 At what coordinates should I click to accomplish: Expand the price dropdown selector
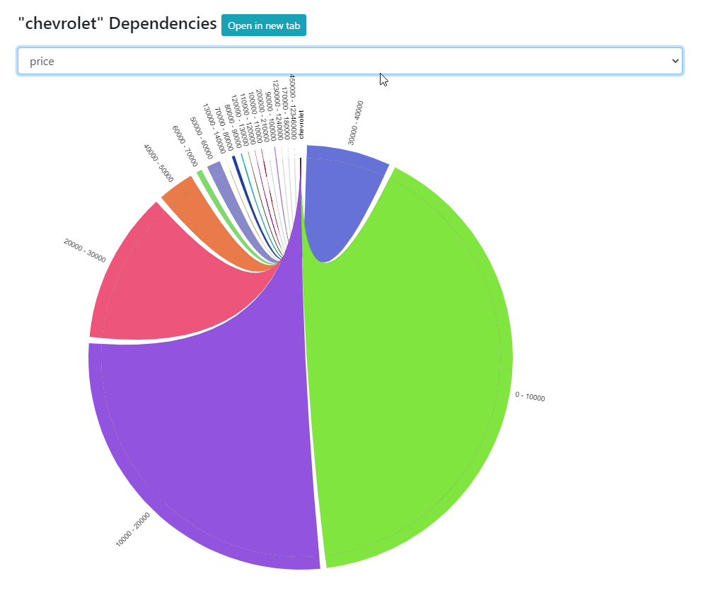coord(349,62)
